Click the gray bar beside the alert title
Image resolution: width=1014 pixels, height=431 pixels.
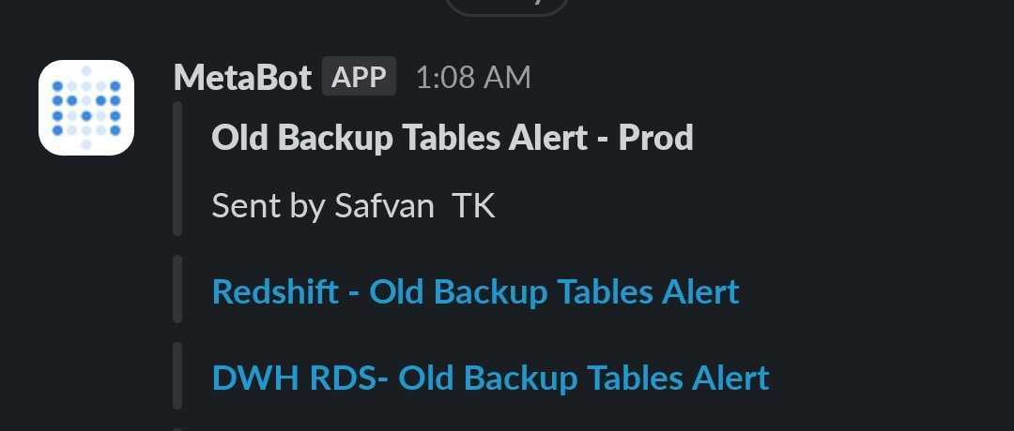tap(177, 169)
